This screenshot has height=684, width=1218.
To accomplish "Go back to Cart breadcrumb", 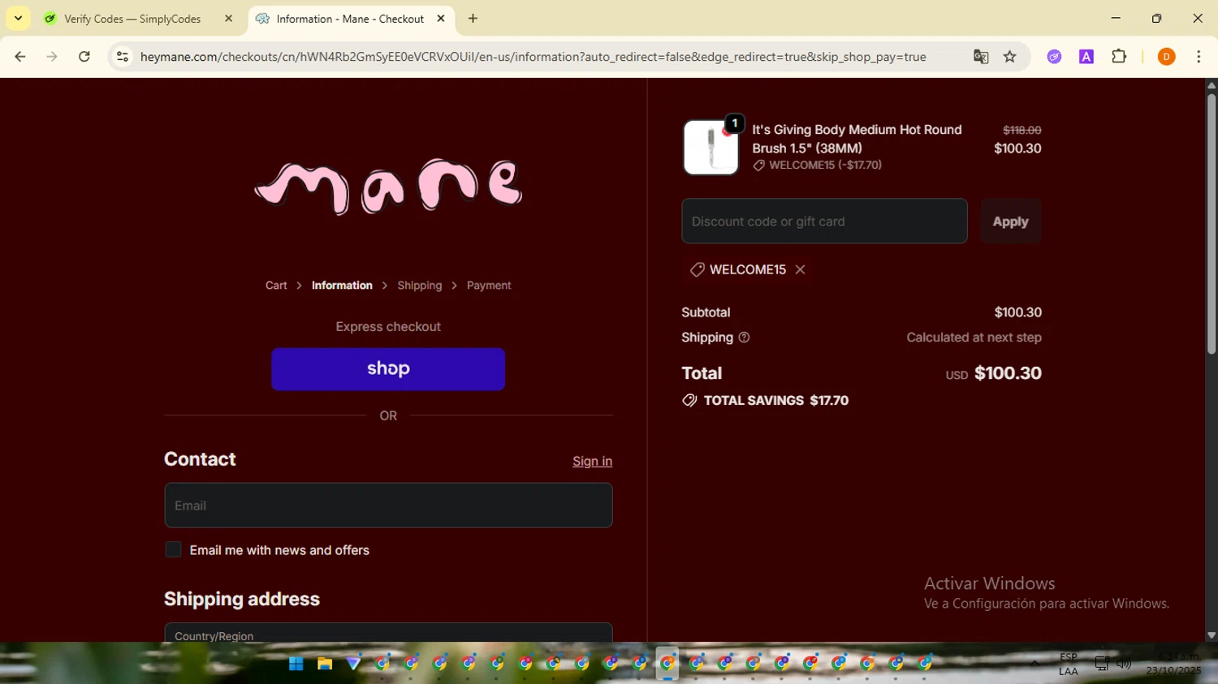I will click(x=276, y=286).
